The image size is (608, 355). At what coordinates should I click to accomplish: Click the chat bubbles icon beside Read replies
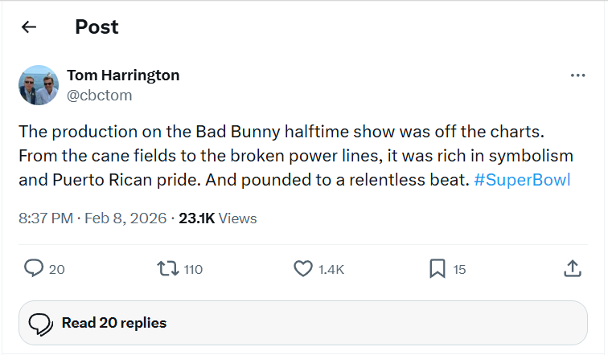41,324
